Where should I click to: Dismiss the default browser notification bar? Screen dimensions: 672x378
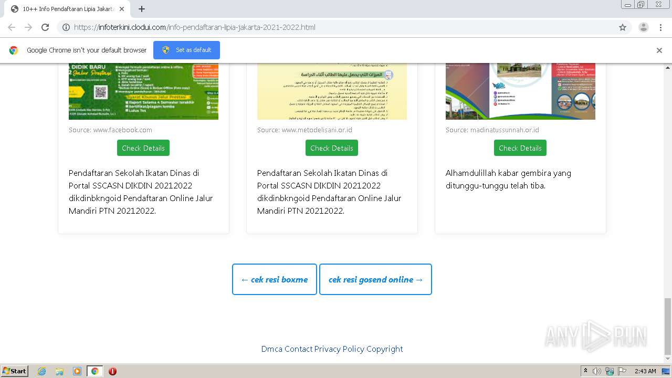point(659,50)
